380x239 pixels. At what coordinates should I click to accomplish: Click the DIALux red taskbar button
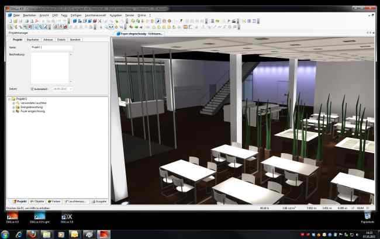coord(103,234)
